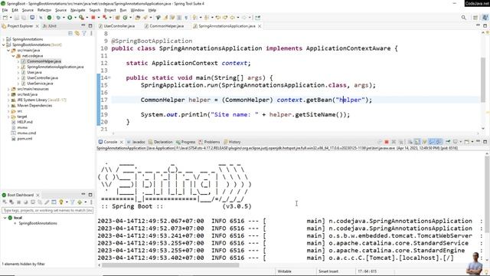490x276 pixels.
Task: Close the Project Explorer view
Action: pyautogui.click(x=38, y=26)
